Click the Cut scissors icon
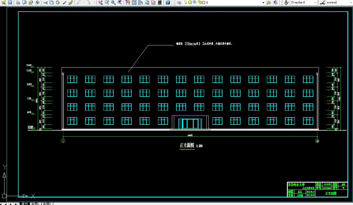This screenshot has width=353, height=205. [x=45, y=2]
